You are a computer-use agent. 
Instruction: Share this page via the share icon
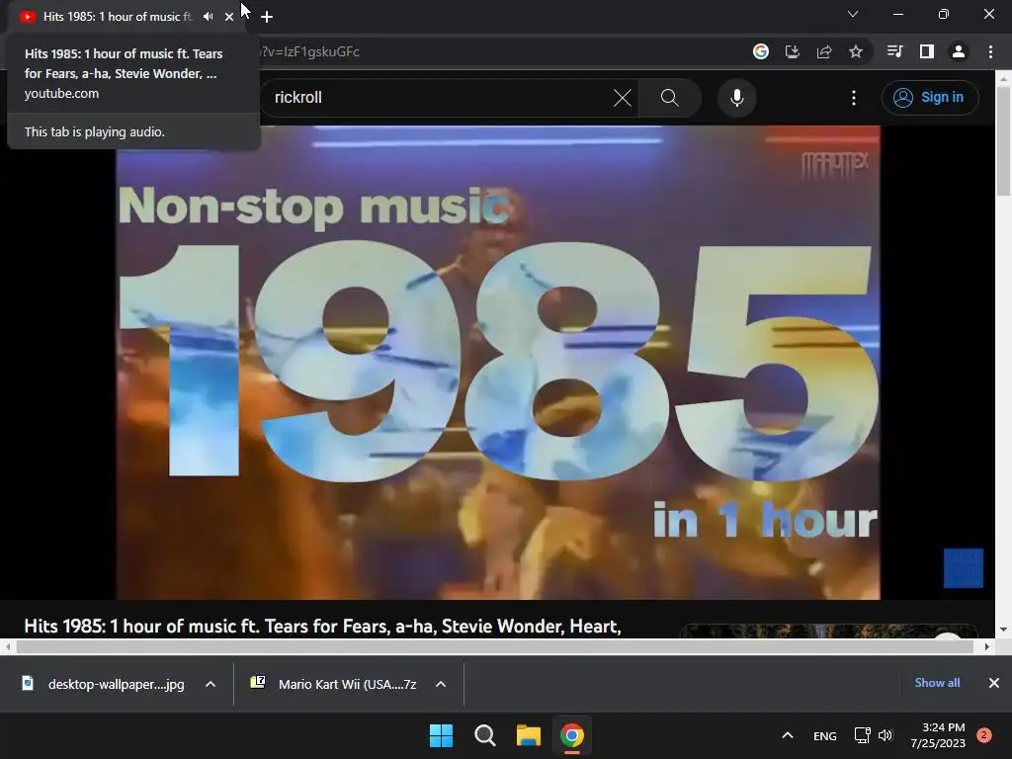824,51
